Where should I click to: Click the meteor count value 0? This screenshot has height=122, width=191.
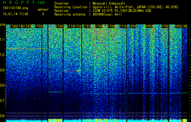(43, 14)
